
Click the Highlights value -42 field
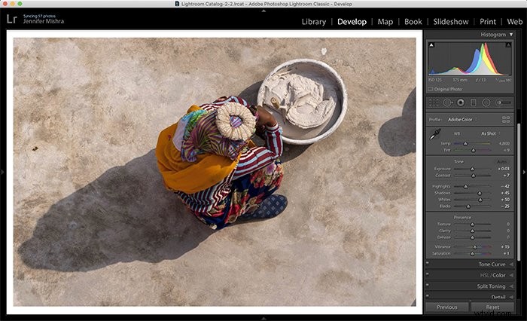pos(505,186)
